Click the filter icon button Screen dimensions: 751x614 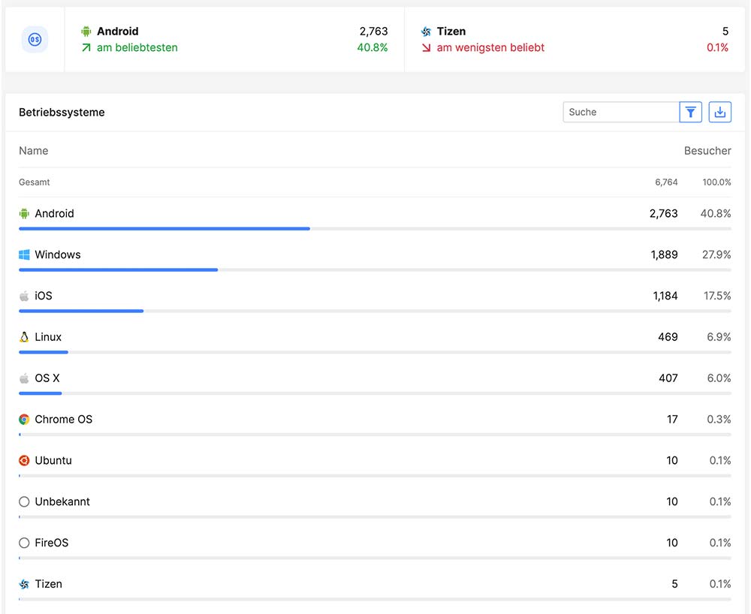tap(690, 113)
